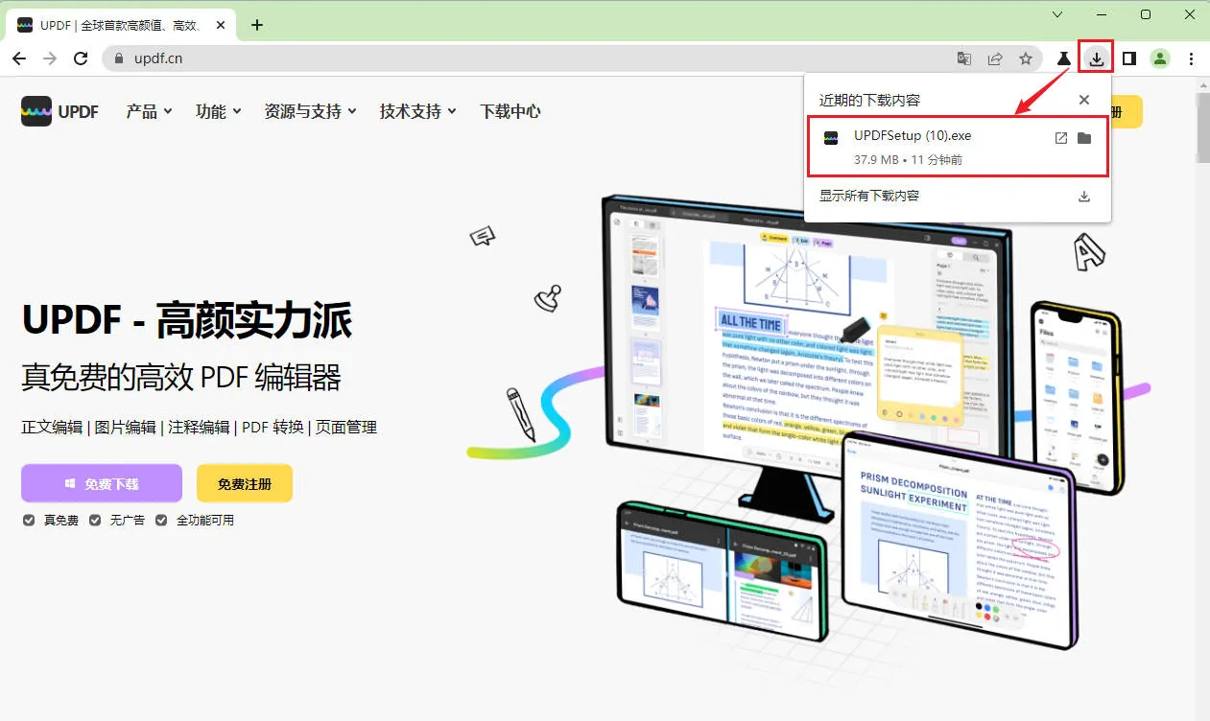Show UPDFSetup (10).exe in folder
The height and width of the screenshot is (721, 1210).
tap(1084, 138)
